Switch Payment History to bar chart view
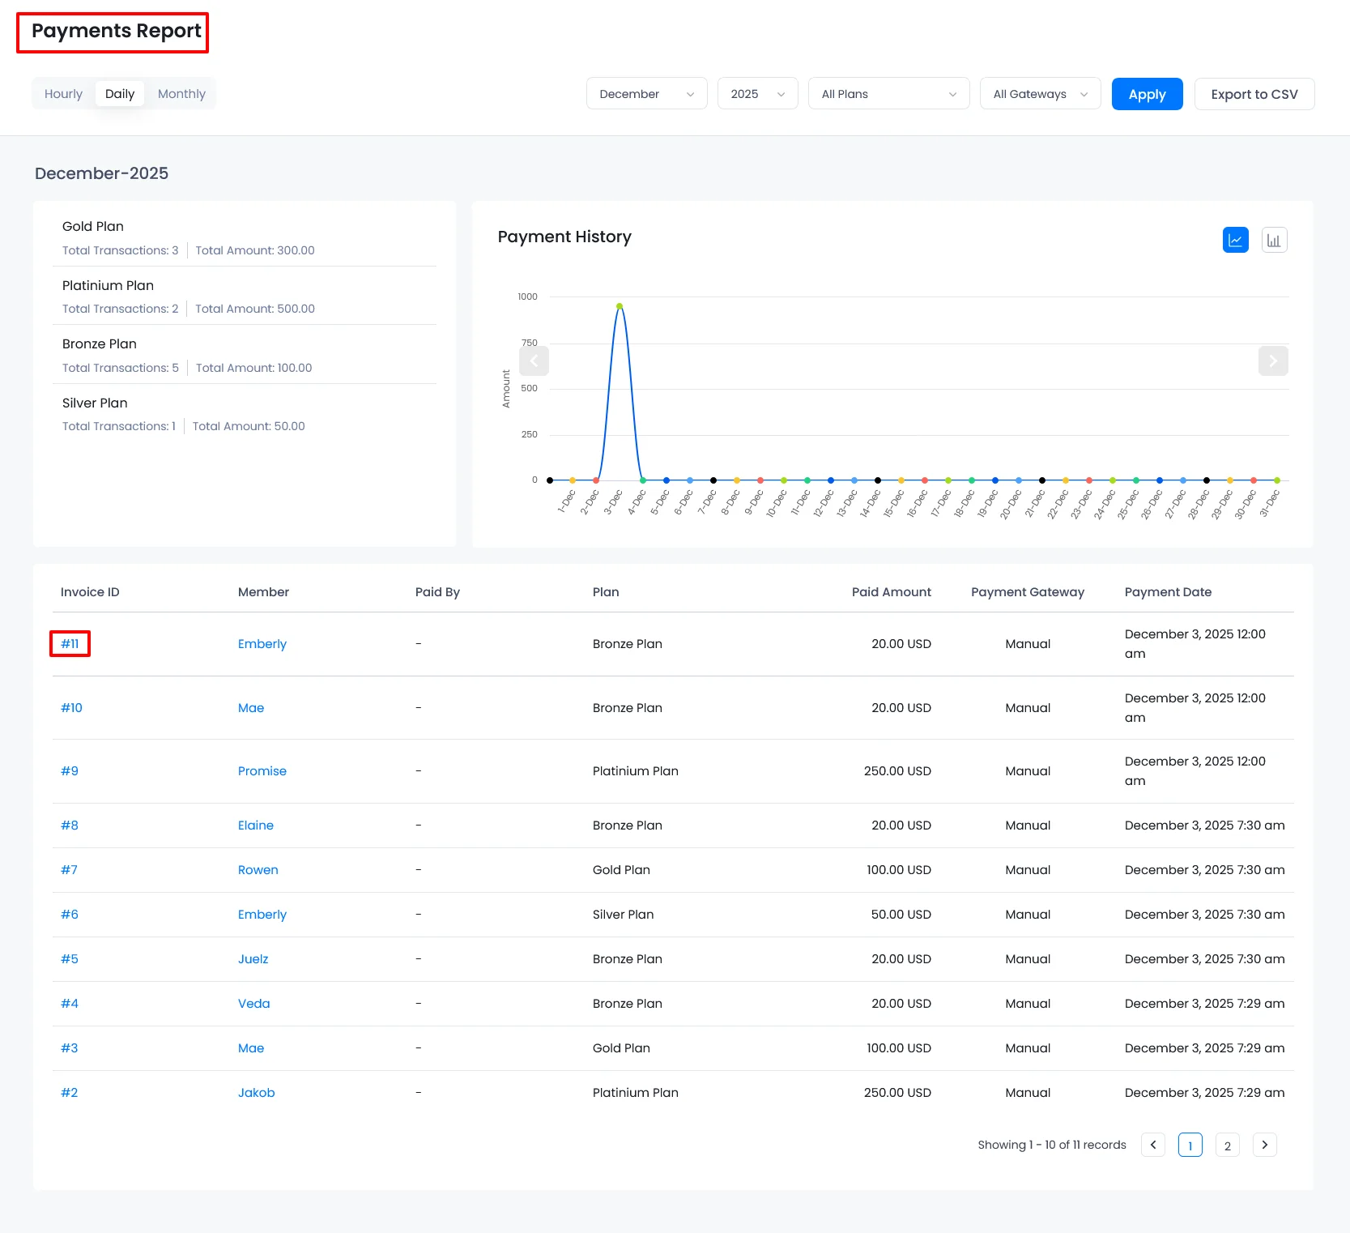 1274,240
